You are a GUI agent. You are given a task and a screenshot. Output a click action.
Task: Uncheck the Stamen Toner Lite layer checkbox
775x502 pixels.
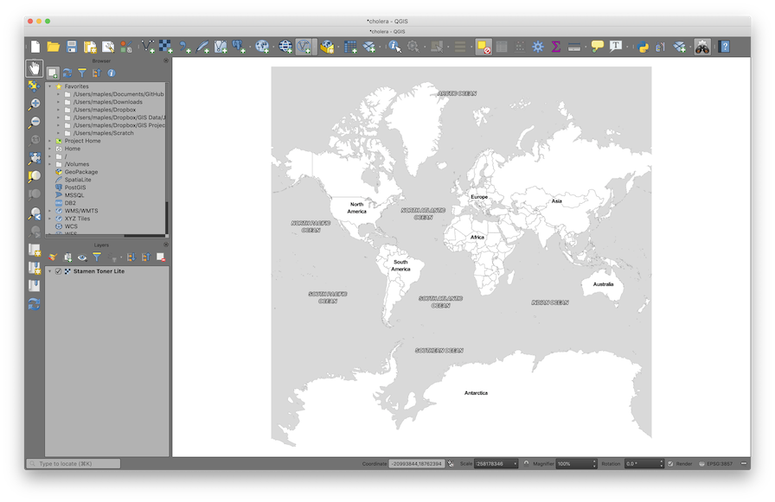point(58,271)
